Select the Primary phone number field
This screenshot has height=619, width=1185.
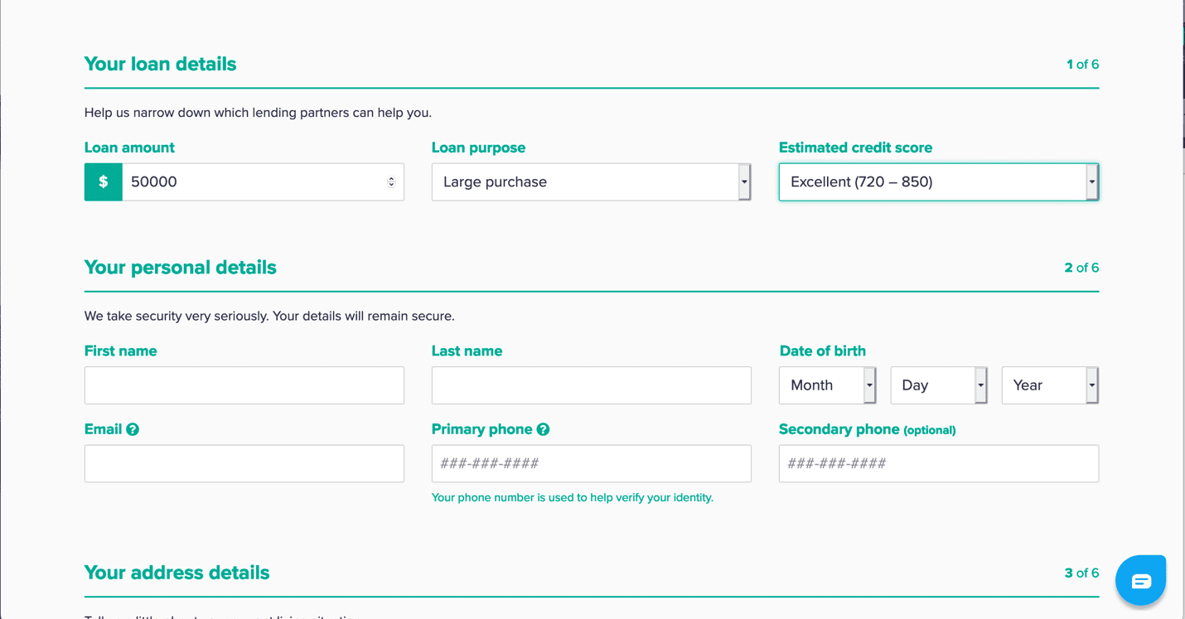click(x=591, y=464)
